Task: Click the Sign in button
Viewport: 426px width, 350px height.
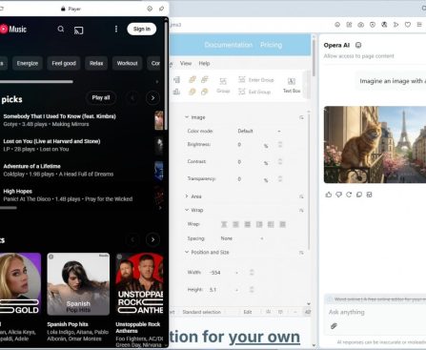Action: pyautogui.click(x=142, y=29)
